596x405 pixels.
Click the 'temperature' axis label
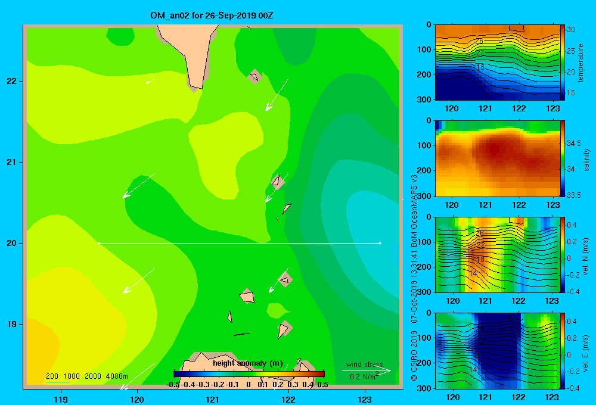tap(581, 63)
